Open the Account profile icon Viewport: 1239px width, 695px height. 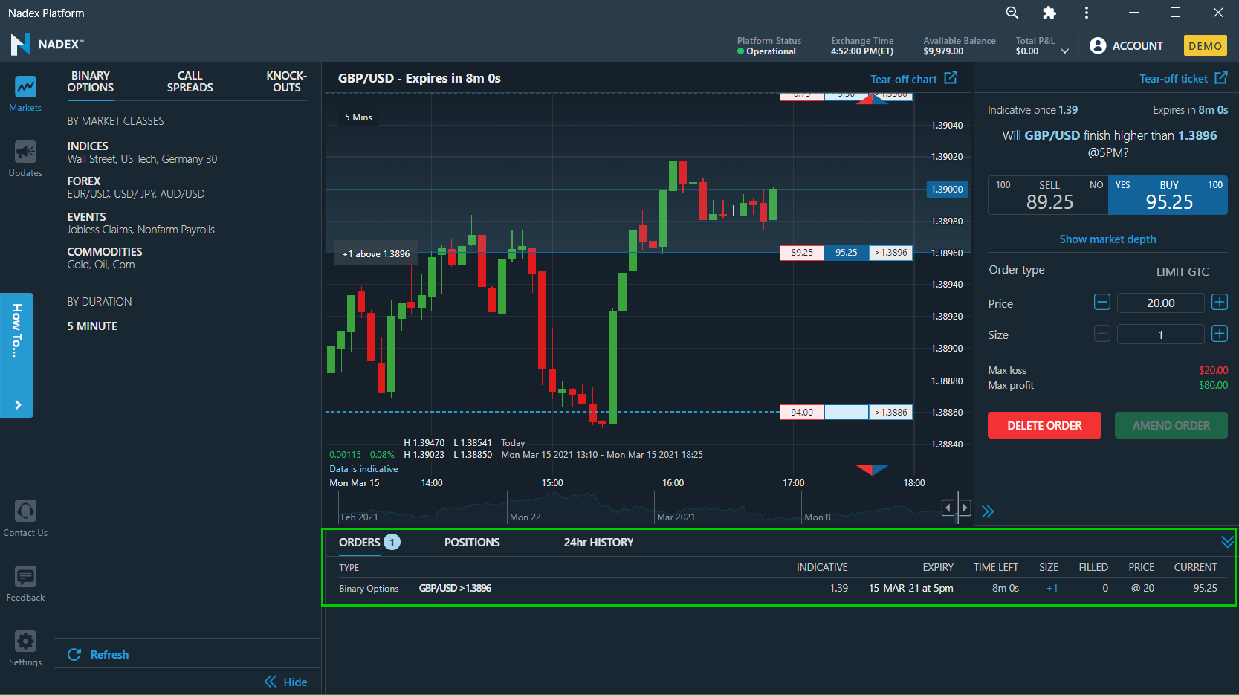1098,45
